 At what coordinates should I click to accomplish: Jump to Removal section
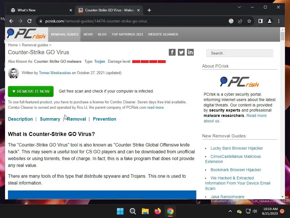tap(76, 119)
